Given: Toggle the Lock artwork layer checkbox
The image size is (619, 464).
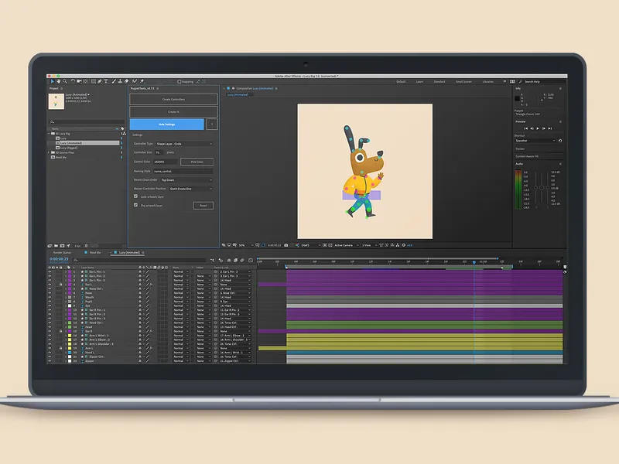Looking at the screenshot, I should pyautogui.click(x=136, y=196).
